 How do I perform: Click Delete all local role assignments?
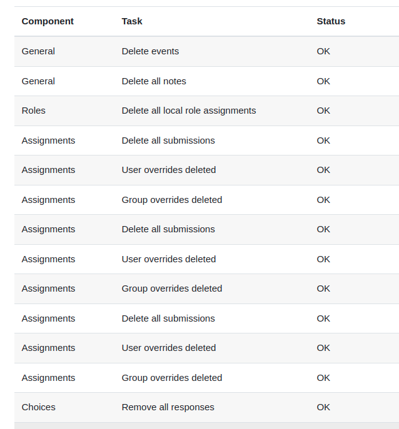(188, 111)
